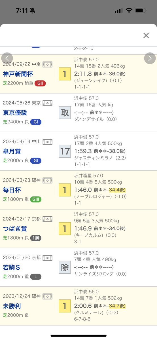Go to next horse with right arrow
Viewport: 157px width, 340px height.
150,58
